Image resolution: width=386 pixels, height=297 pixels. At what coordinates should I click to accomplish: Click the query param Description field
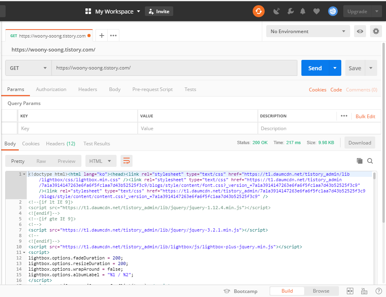point(319,128)
